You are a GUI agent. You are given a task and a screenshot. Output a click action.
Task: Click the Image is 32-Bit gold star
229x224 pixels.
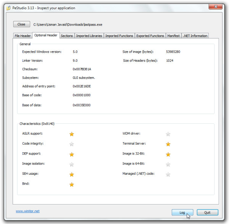(x=168, y=154)
